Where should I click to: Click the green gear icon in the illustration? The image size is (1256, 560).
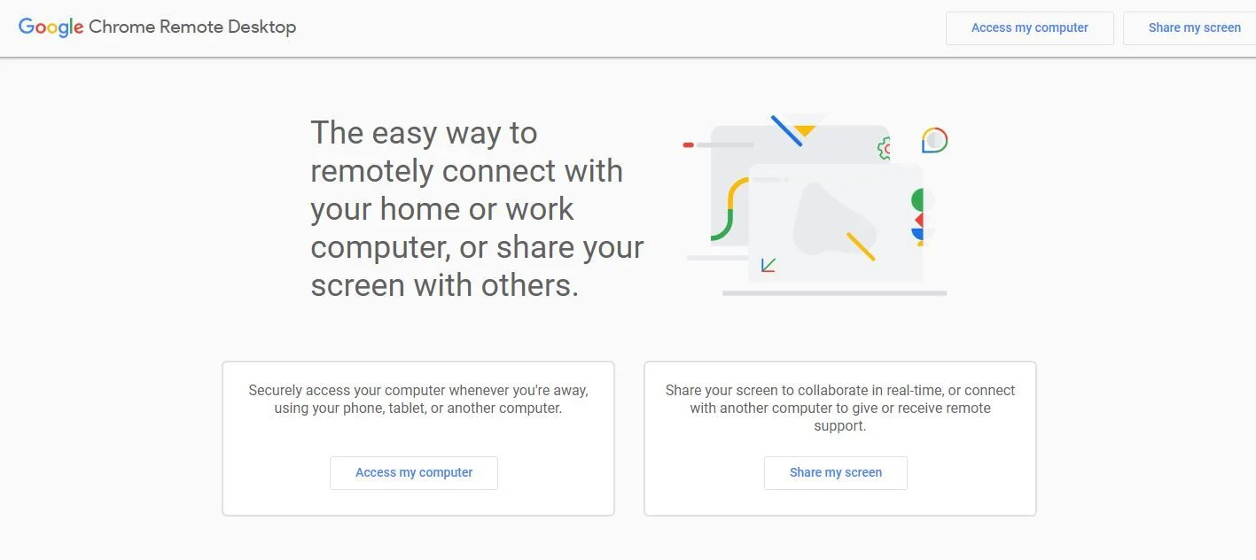pos(884,148)
